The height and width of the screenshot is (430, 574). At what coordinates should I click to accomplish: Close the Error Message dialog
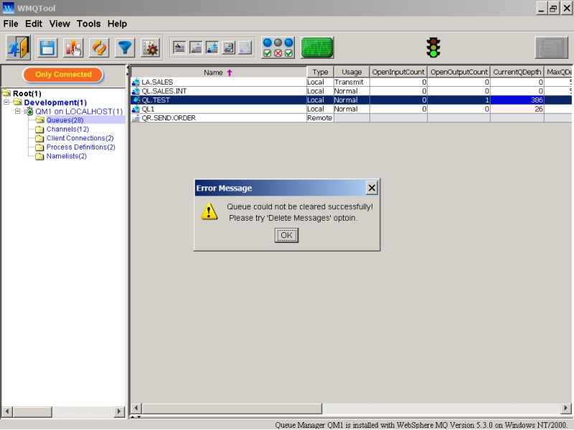click(x=372, y=188)
